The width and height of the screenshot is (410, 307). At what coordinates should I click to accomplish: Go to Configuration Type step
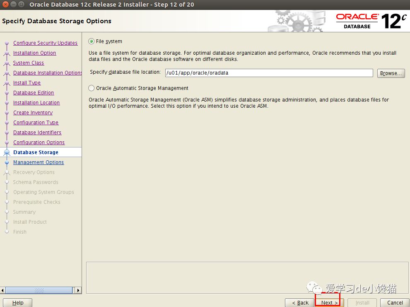tap(36, 122)
